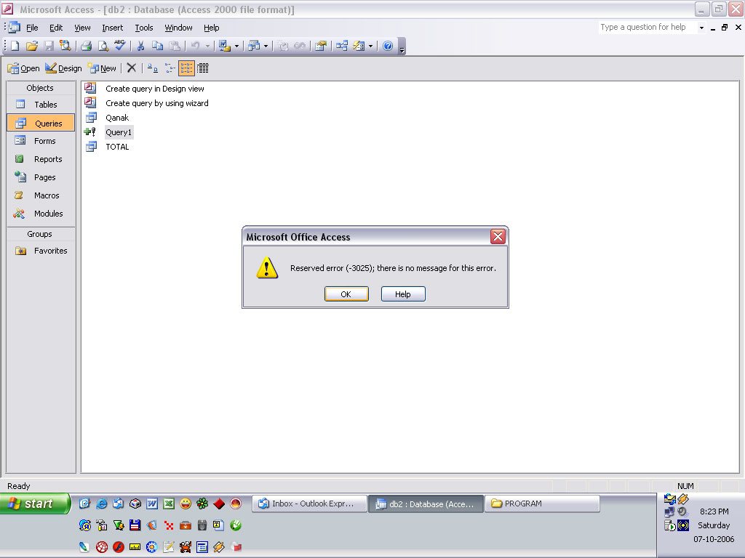Select Modules in the Objects pane
The height and width of the screenshot is (558, 745).
41,214
